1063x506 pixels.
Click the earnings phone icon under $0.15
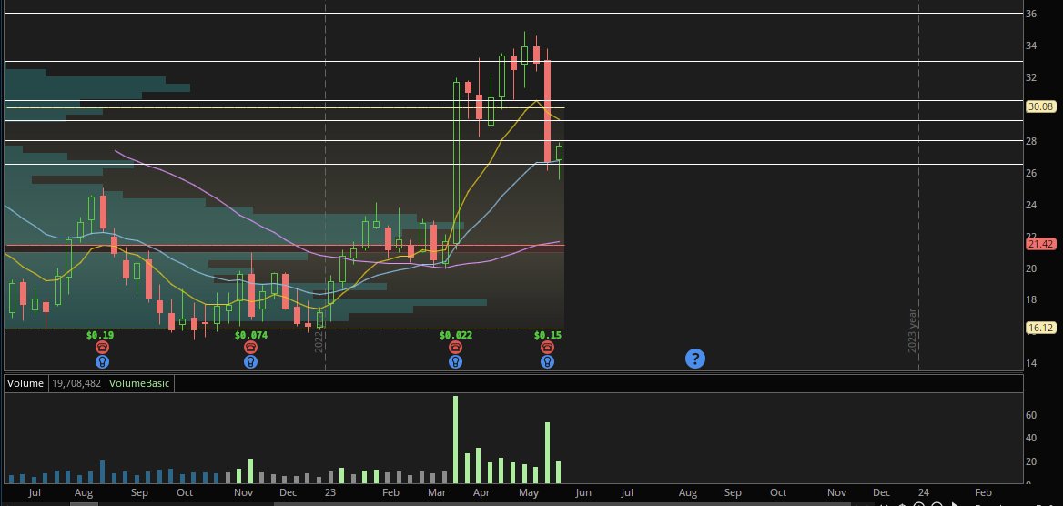547,348
